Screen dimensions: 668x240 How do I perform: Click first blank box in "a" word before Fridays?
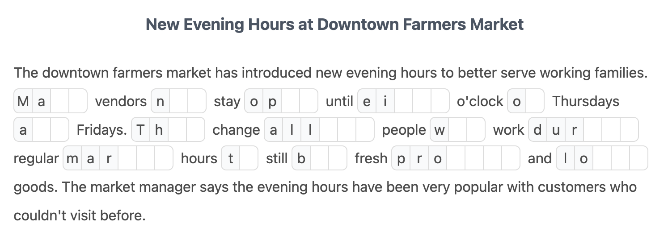(x=41, y=130)
